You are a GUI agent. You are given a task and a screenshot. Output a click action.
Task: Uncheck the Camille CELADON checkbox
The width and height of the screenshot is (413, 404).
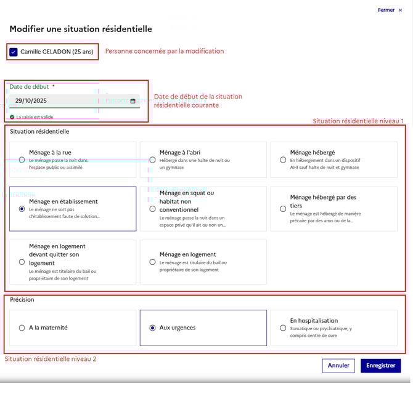[x=14, y=52]
